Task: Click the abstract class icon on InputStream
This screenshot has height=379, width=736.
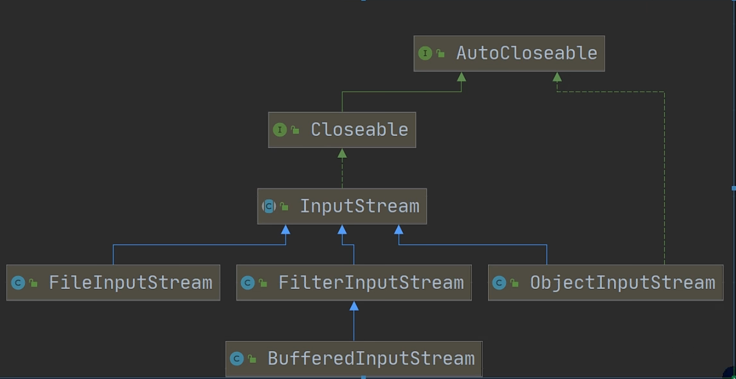Action: pyautogui.click(x=269, y=206)
